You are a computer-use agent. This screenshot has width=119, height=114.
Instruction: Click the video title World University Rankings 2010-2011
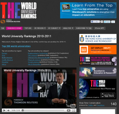(27, 70)
